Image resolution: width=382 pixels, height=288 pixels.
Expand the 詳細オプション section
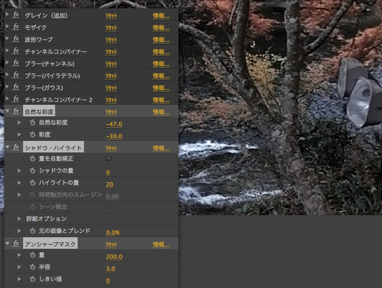click(x=19, y=218)
